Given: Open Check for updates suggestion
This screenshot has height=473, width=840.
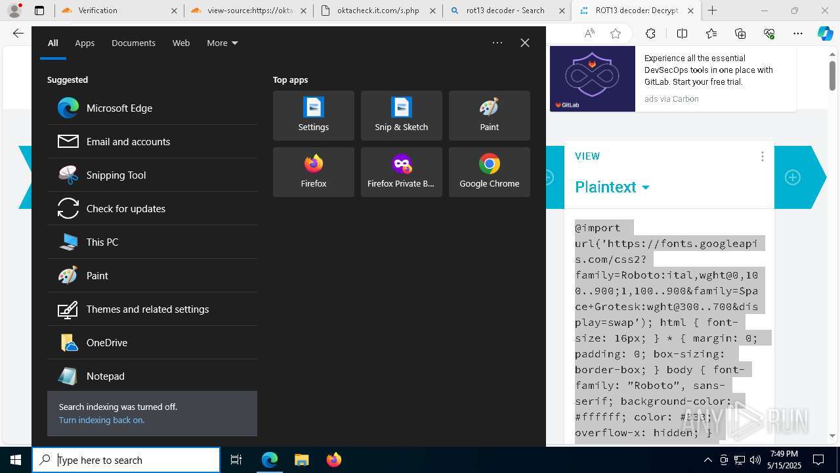Looking at the screenshot, I should click(152, 208).
